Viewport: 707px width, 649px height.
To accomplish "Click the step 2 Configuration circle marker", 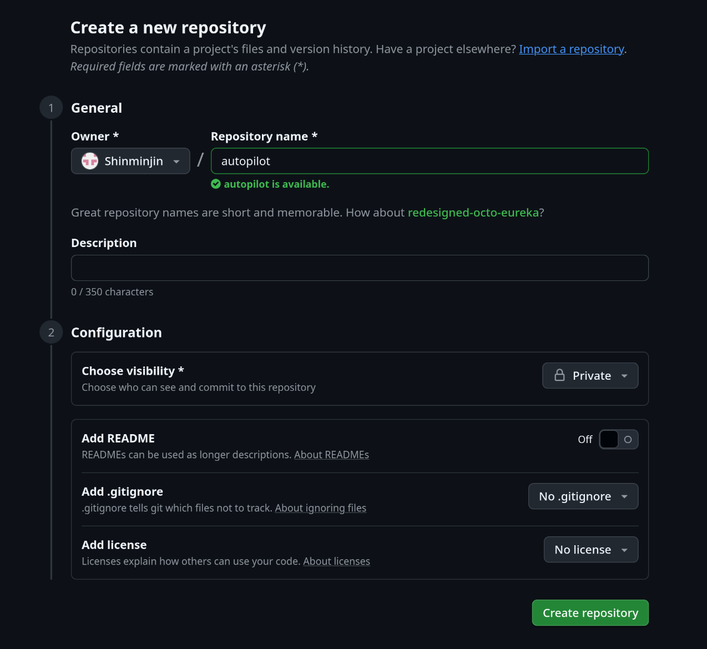I will click(x=51, y=333).
